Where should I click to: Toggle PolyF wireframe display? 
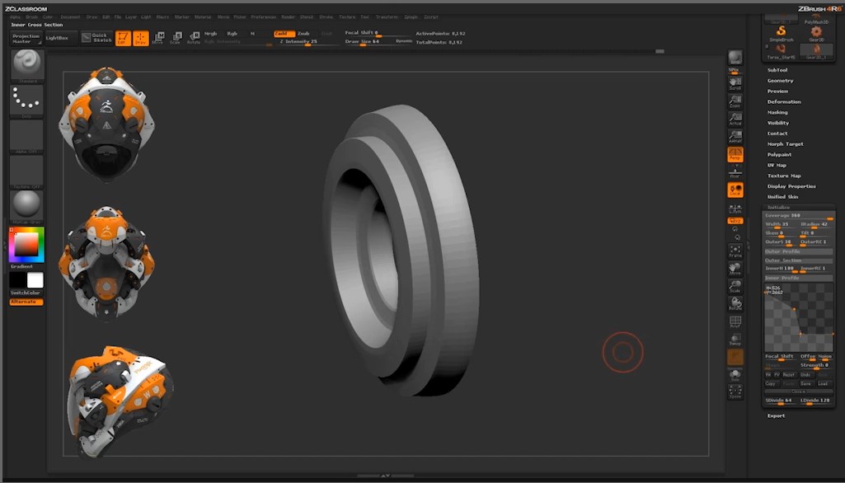click(735, 321)
